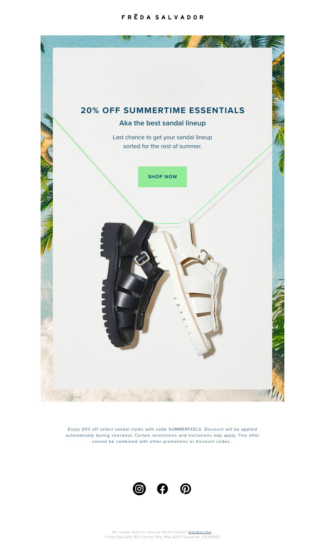Open the Facebook social icon

pos(162,489)
